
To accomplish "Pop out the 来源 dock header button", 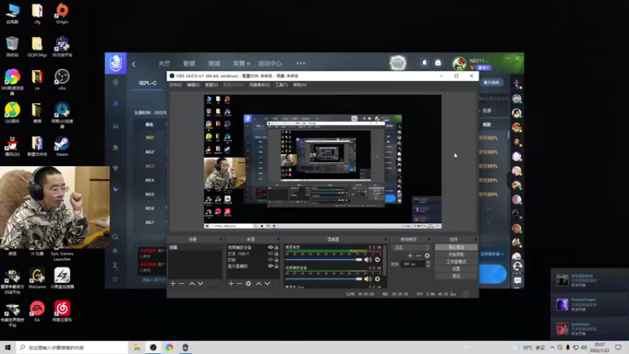I will (278, 240).
